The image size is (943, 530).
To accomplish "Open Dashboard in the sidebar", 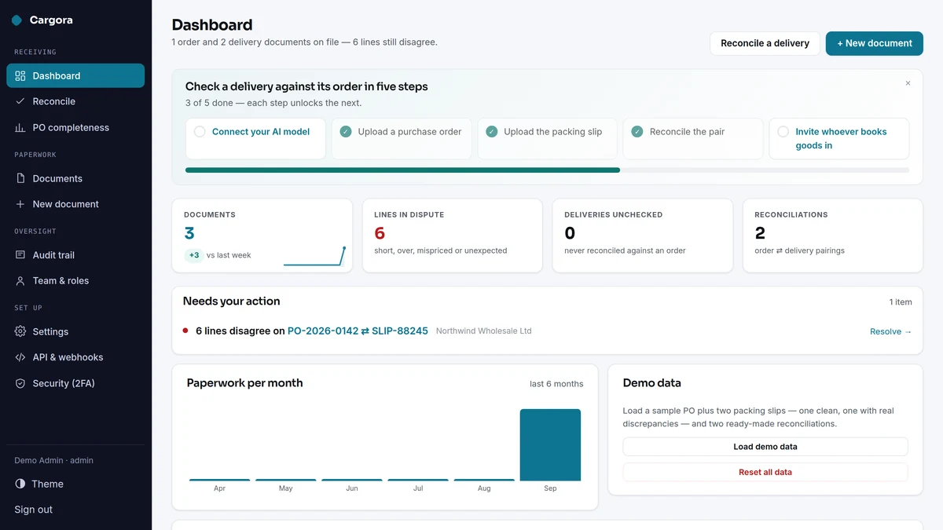I will (x=75, y=75).
